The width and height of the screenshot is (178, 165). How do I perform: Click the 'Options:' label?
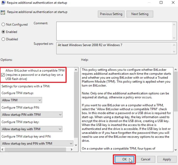(x=6, y=60)
